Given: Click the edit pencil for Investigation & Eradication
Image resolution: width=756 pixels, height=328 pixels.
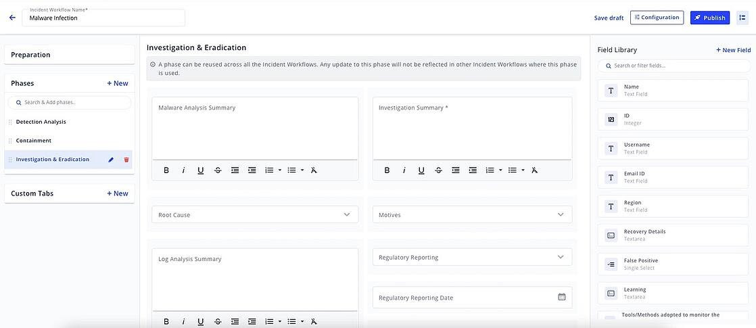Looking at the screenshot, I should (x=111, y=160).
